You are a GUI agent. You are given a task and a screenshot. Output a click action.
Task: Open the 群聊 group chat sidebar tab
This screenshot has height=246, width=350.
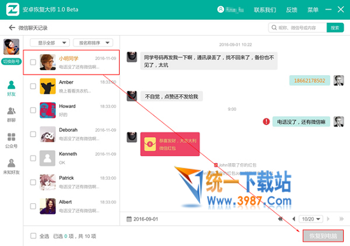pyautogui.click(x=11, y=115)
